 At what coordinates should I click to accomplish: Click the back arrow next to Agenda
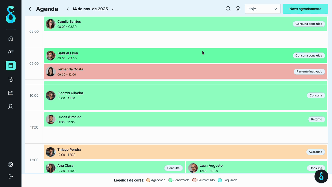[30, 9]
